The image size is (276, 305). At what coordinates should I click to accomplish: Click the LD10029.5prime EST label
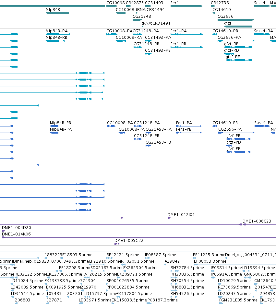pos(234,281)
